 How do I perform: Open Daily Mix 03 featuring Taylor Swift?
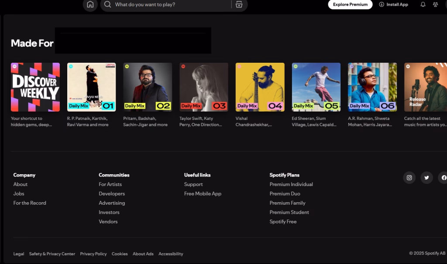point(203,87)
